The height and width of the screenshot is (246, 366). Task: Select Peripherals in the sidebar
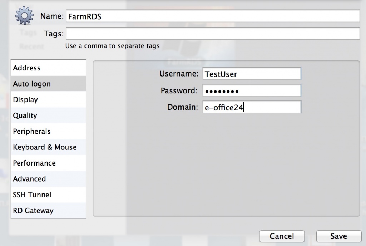48,131
